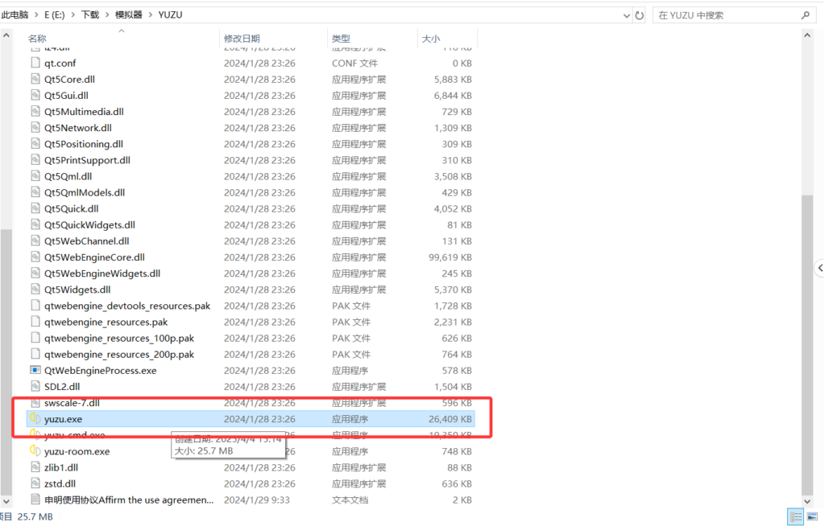The height and width of the screenshot is (526, 825).
Task: Sort files by 类型 column header
Action: tap(341, 39)
